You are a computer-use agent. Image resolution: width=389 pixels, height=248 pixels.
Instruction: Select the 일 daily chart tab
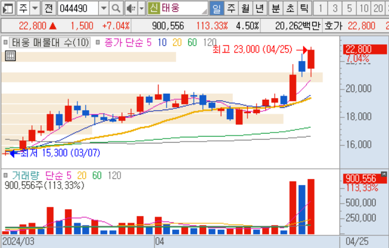tap(217, 8)
